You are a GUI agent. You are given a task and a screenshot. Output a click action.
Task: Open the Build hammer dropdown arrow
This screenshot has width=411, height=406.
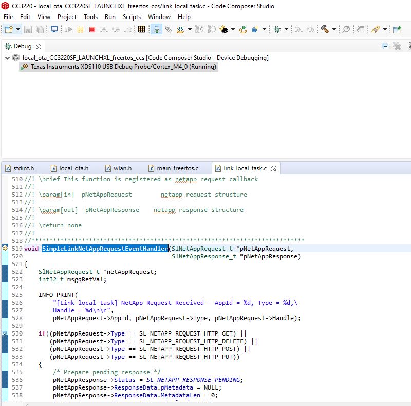(334, 29)
